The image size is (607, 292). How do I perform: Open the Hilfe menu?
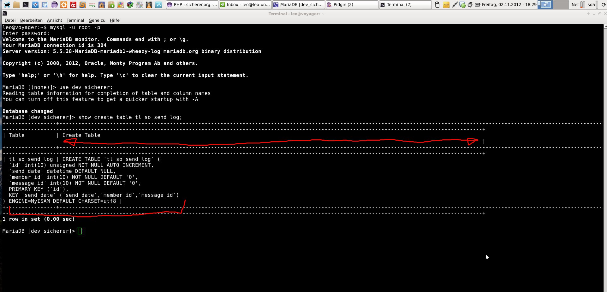pos(115,20)
